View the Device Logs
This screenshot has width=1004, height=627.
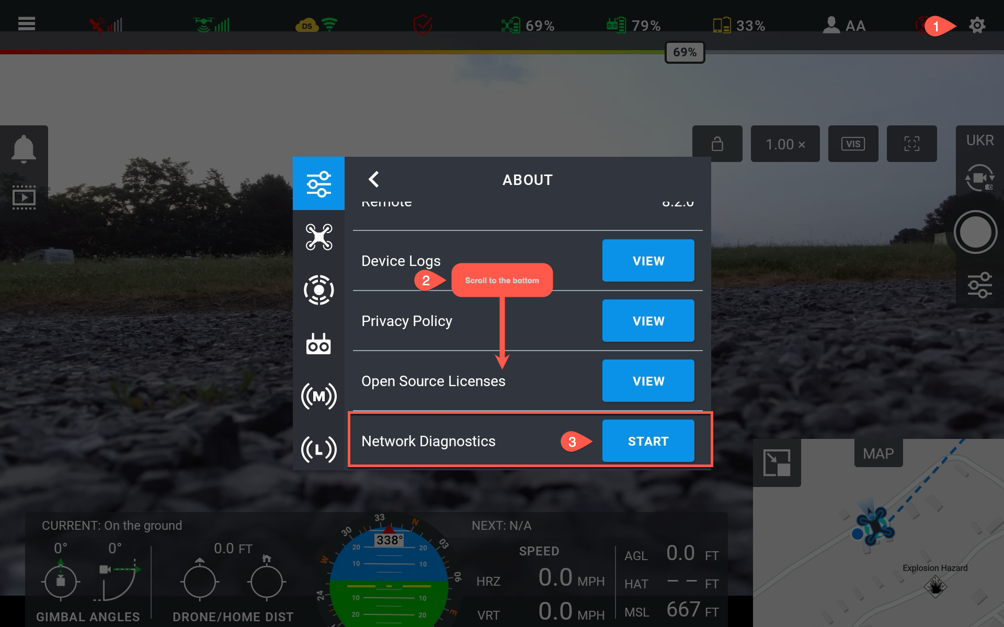(x=648, y=261)
